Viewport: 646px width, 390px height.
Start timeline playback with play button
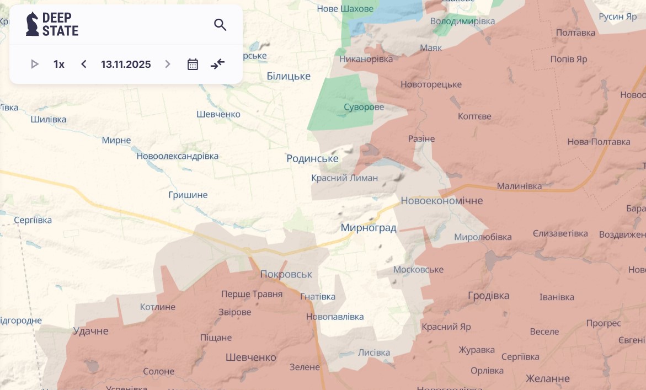(x=35, y=64)
